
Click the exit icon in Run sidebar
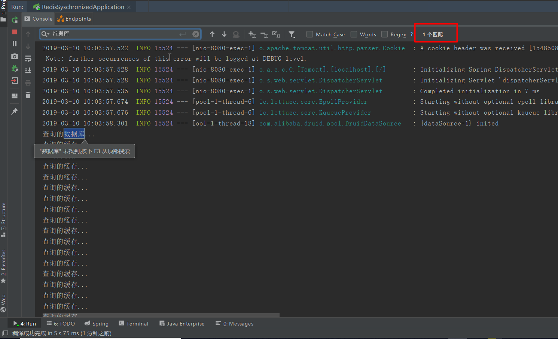tap(15, 81)
